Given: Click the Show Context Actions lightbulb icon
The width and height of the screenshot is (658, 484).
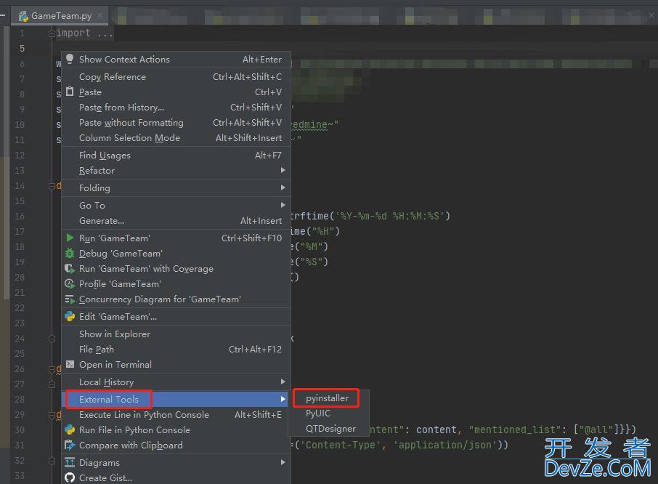Looking at the screenshot, I should point(70,59).
